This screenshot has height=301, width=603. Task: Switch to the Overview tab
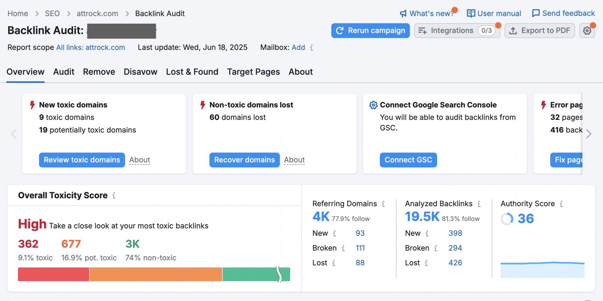tap(26, 72)
